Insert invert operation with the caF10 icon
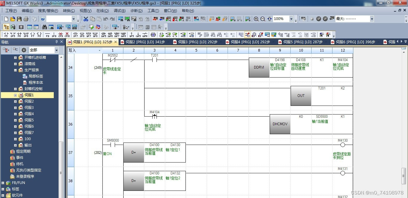This screenshot has height=198, width=408. [145, 35]
